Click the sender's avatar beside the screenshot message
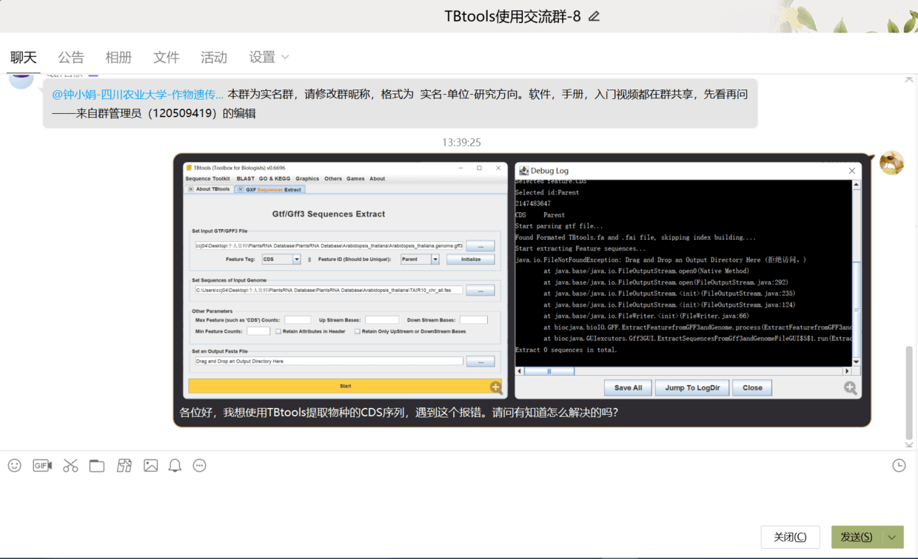Viewport: 918px width, 559px height. 891,163
